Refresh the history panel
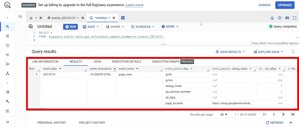 (274, 123)
